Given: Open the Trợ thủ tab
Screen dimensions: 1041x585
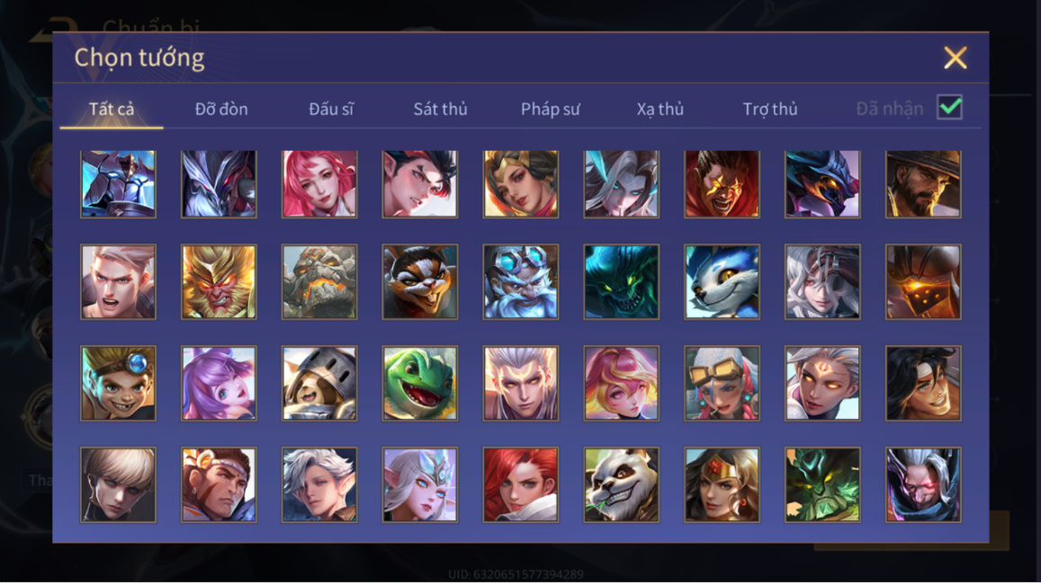Looking at the screenshot, I should [770, 109].
